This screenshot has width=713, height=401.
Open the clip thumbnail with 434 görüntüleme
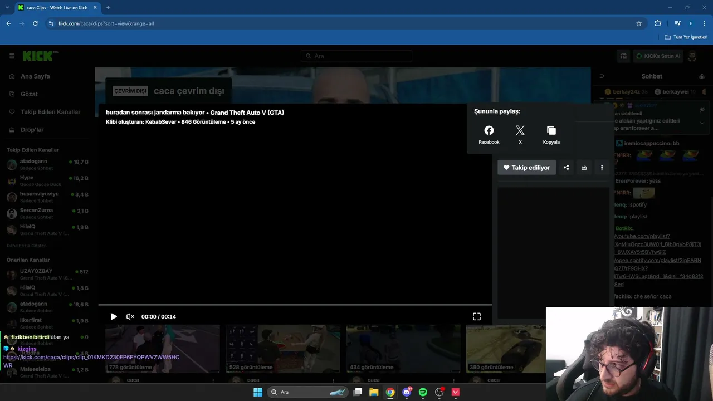pos(403,349)
